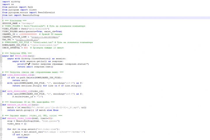Image resolution: width=210 pixels, height=140 pixels.
Task: Click 'extract_id_from_url' function name
Action: tap(20, 105)
